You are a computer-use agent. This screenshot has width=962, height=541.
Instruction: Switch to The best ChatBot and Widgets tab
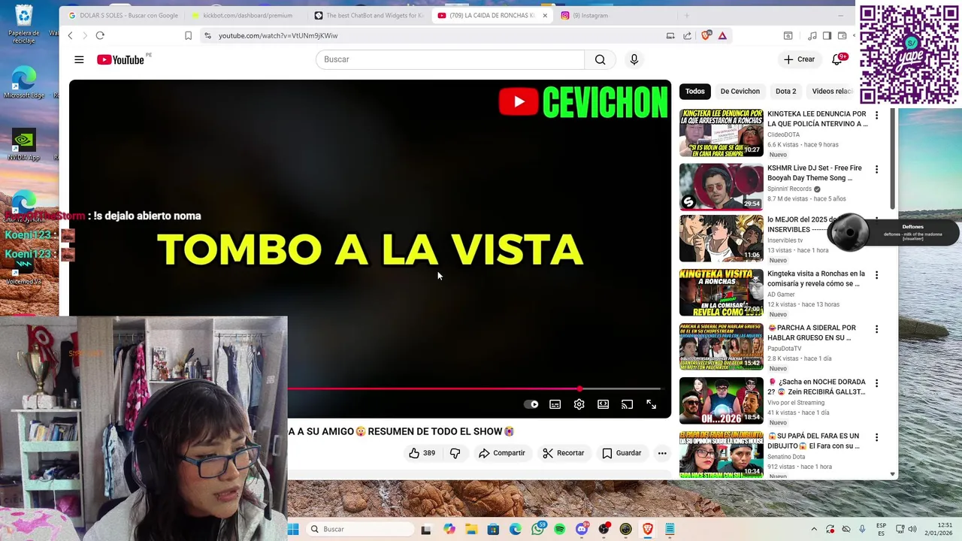tap(368, 15)
